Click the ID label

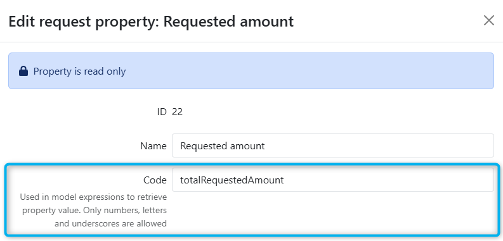click(162, 112)
